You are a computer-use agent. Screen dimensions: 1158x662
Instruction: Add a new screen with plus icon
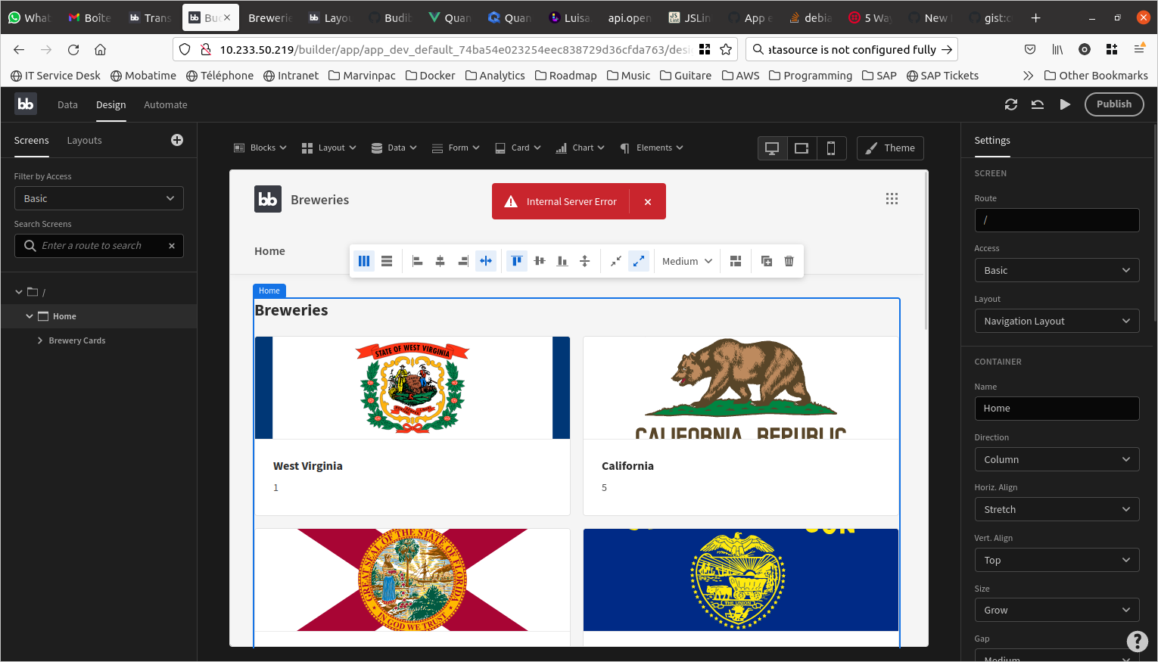click(x=177, y=140)
